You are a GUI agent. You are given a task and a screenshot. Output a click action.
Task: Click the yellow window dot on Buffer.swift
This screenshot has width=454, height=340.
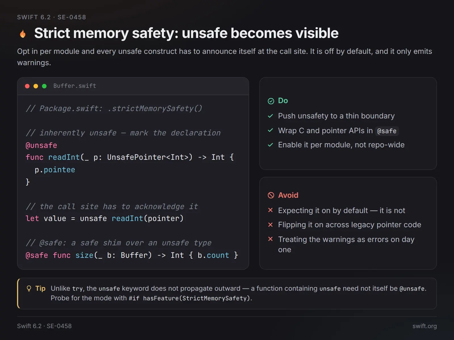36,86
